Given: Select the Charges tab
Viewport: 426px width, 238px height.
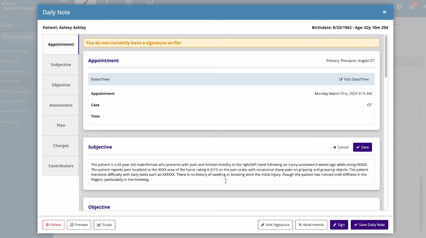Looking at the screenshot, I should click(x=61, y=146).
